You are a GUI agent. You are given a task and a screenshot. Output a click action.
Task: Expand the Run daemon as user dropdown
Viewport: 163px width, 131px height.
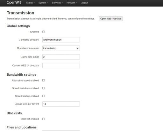(61, 48)
